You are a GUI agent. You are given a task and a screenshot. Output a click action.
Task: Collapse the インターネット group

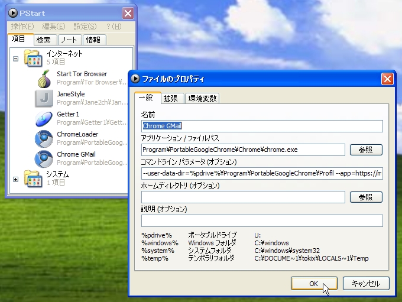pos(15,59)
